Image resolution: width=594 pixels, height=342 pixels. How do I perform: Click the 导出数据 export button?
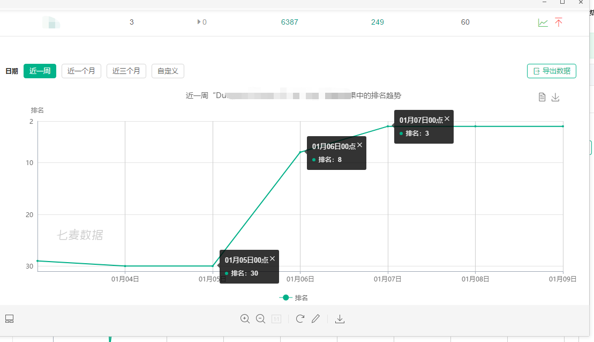[552, 71]
